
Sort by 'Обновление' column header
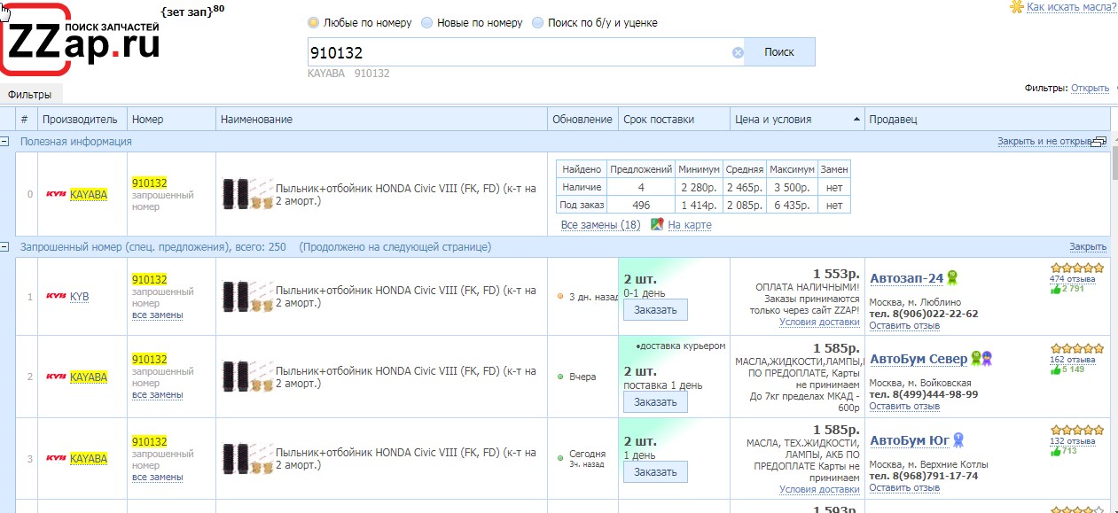click(582, 120)
